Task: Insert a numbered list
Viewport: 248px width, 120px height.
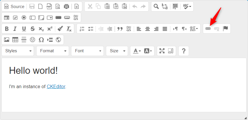Action: pyautogui.click(x=82, y=29)
